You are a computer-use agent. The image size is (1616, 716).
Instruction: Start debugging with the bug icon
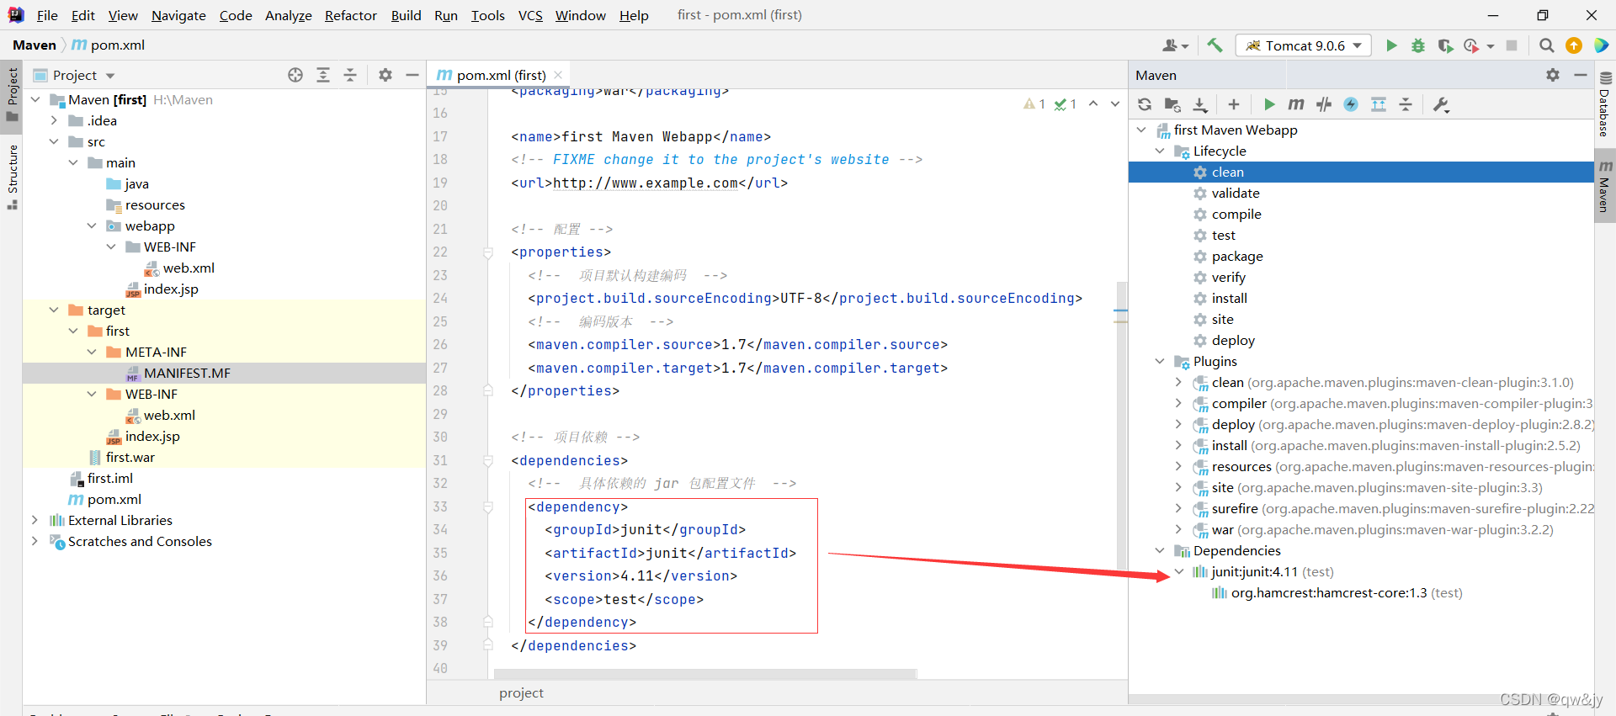click(x=1418, y=45)
